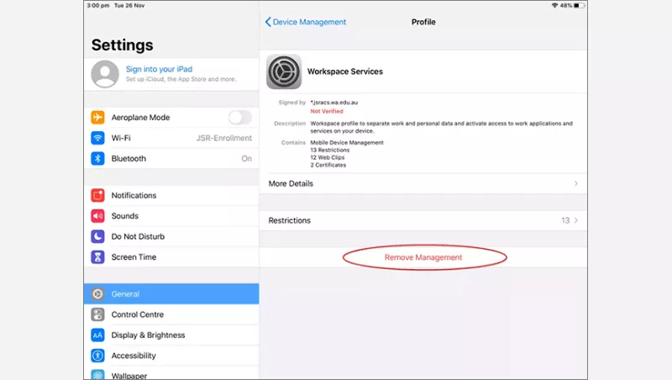This screenshot has width=672, height=380.
Task: Tap the Do Not Disturb moon icon
Action: click(x=97, y=236)
